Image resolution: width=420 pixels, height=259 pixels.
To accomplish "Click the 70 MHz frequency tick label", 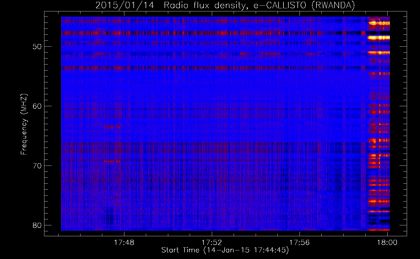I will tap(37, 166).
